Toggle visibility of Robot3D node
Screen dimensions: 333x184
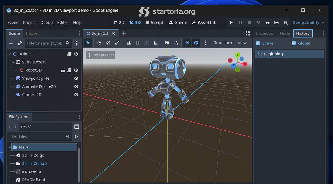(76, 70)
